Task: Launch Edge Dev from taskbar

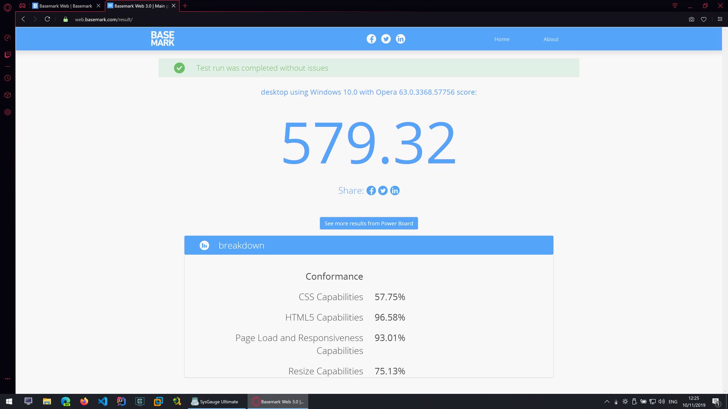Action: tap(66, 401)
